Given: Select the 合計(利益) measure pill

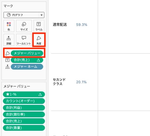Looking at the screenshot, I should tap(24, 108).
